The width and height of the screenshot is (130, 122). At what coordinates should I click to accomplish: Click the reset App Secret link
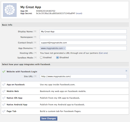point(79,13)
